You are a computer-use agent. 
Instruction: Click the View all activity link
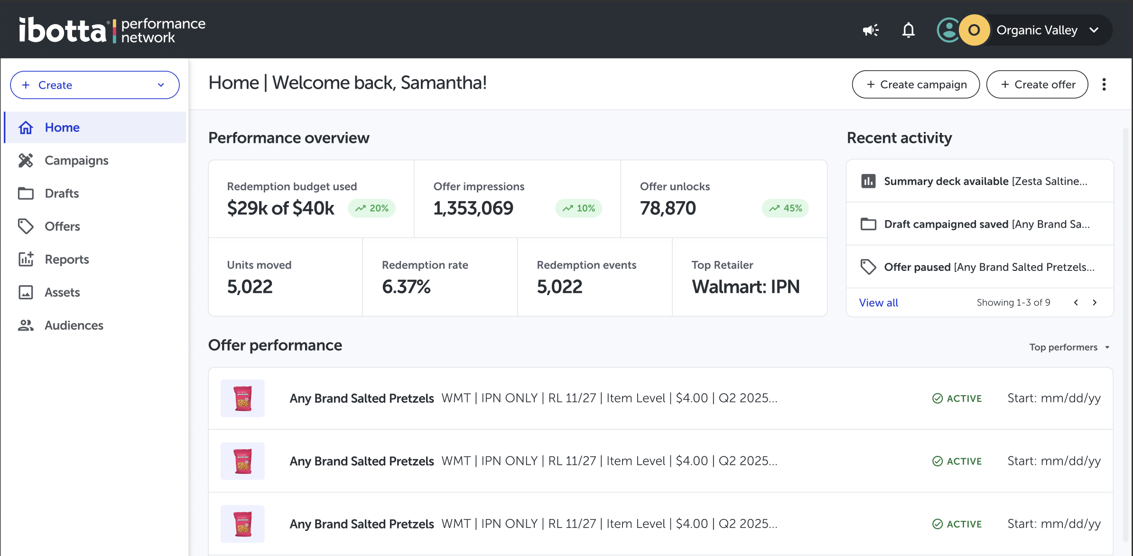pos(878,303)
